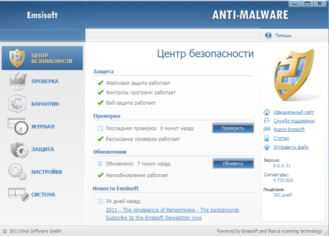Screen dimensions: 329x236
Task: Click the document icon beside Статьи
Action: [x=267, y=138]
